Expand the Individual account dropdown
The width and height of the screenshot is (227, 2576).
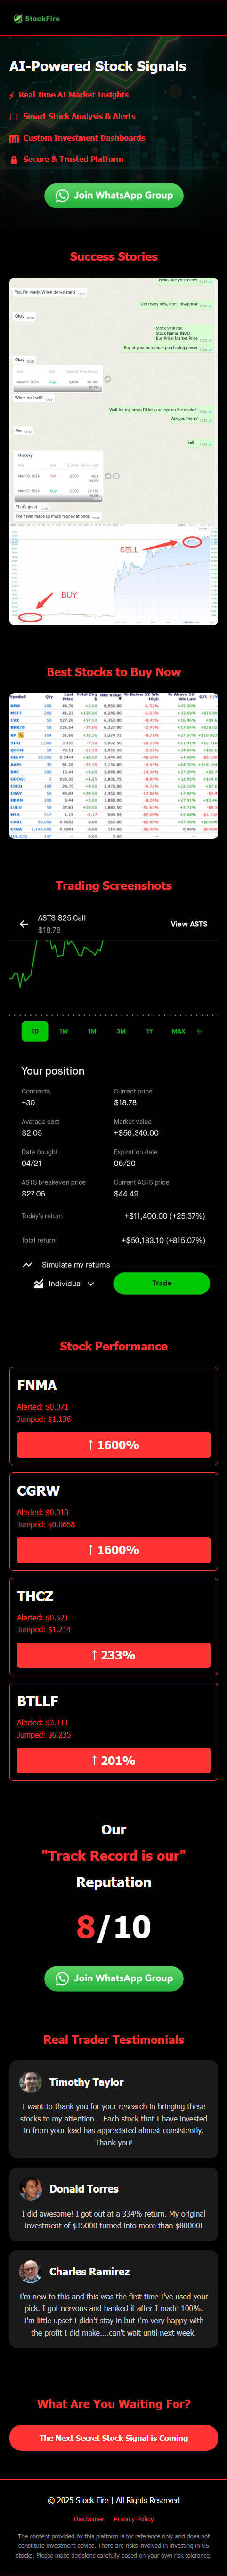click(x=64, y=1283)
